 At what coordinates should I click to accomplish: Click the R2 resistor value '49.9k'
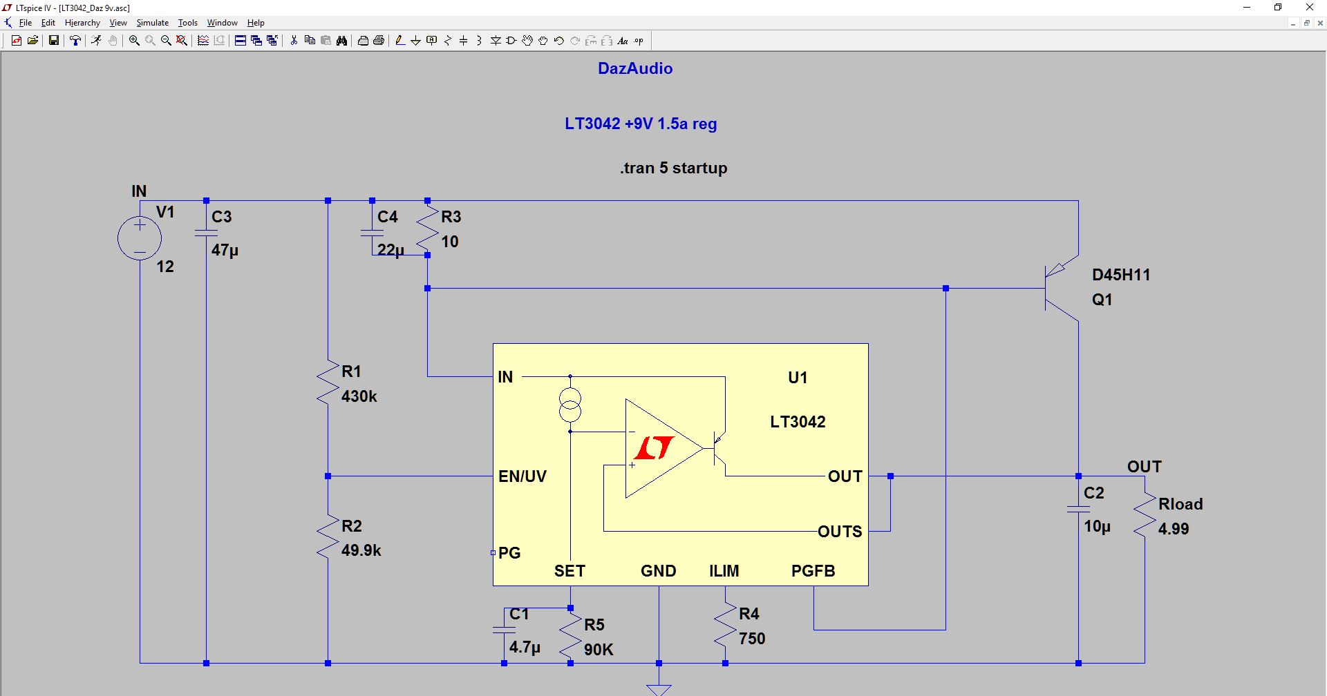click(361, 550)
